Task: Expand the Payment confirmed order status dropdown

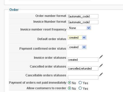Action: [x=77, y=47]
